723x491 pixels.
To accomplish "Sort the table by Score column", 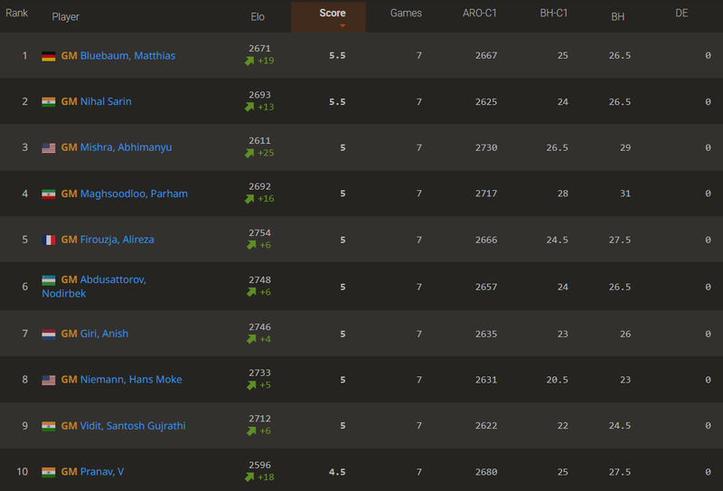I will 332,14.
